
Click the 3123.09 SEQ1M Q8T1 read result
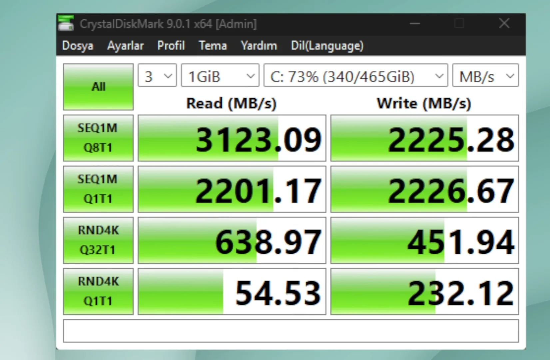pos(232,138)
